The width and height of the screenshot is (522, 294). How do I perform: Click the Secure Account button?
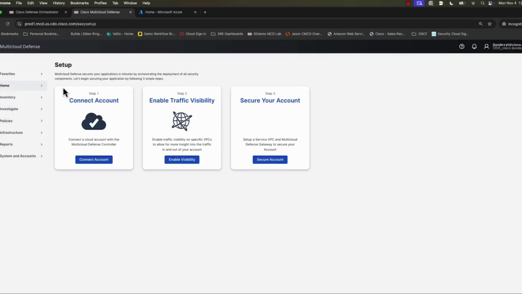270,160
